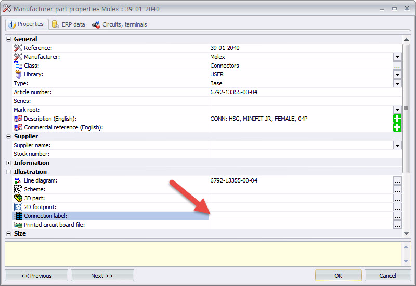Click the Printed circuit board file icon

click(18, 225)
